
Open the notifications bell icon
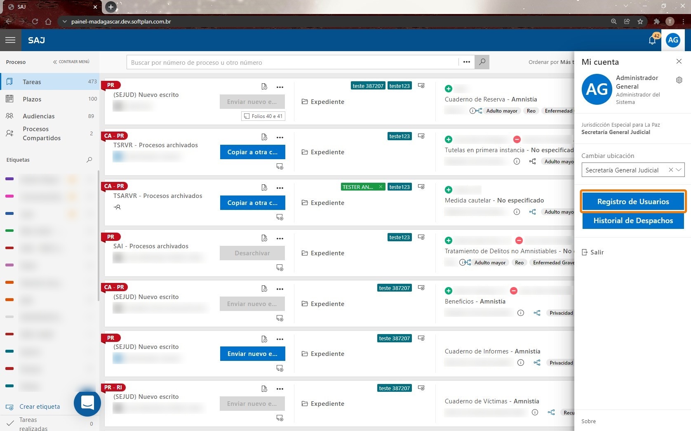pyautogui.click(x=652, y=40)
